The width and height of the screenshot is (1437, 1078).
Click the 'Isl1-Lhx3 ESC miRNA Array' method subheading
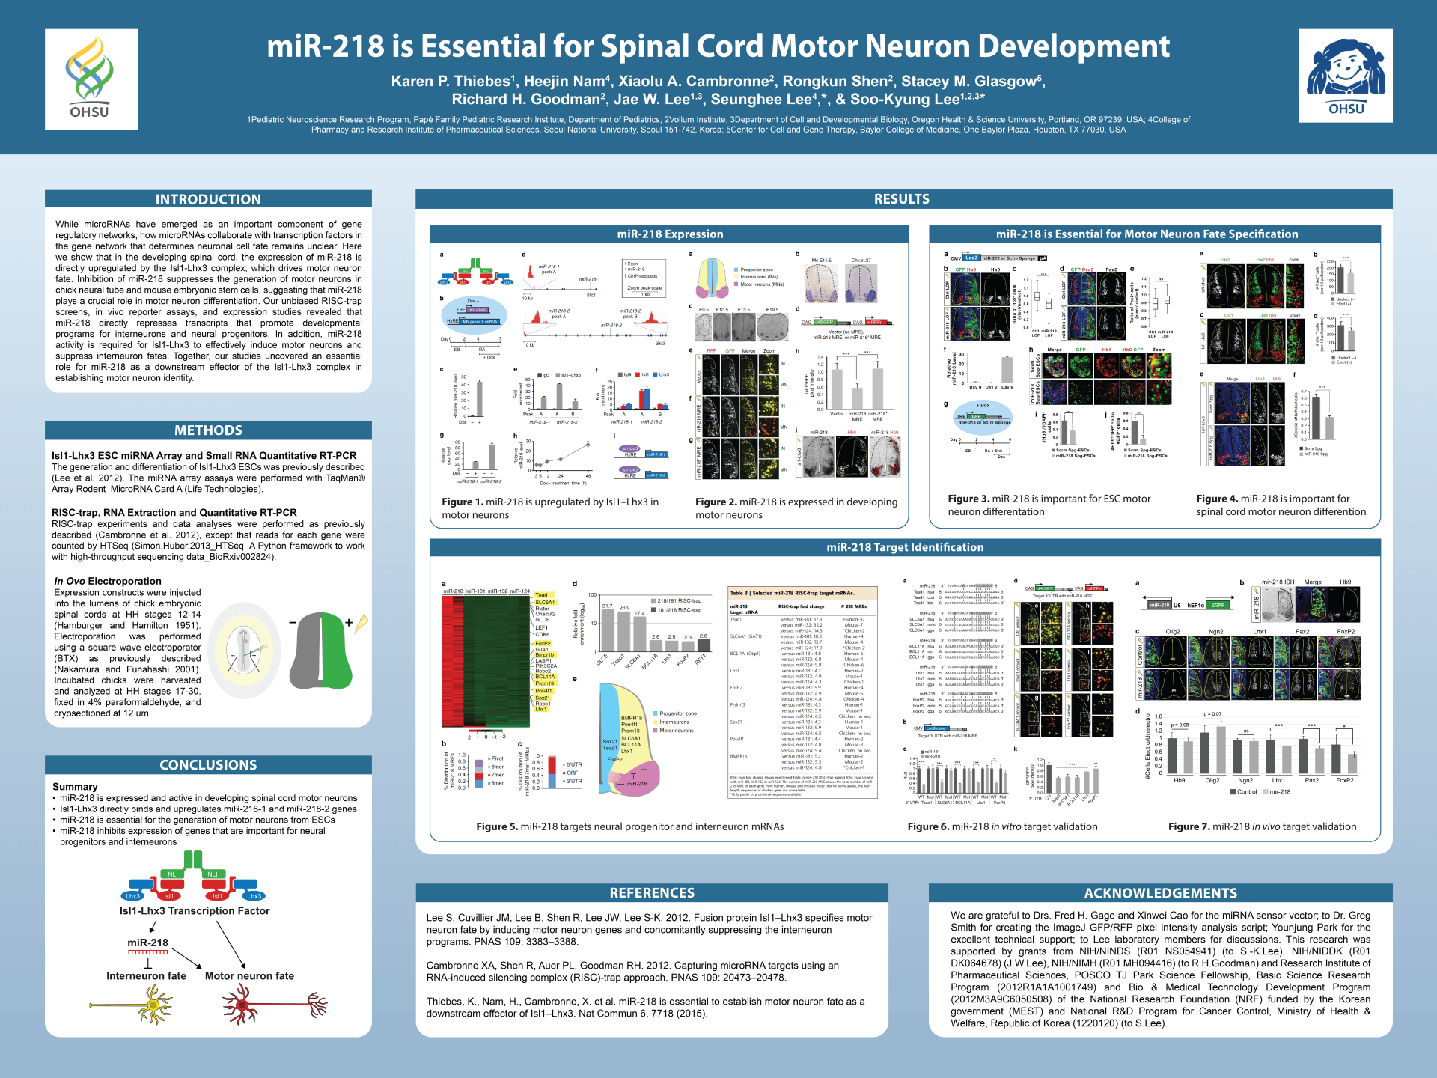(204, 456)
